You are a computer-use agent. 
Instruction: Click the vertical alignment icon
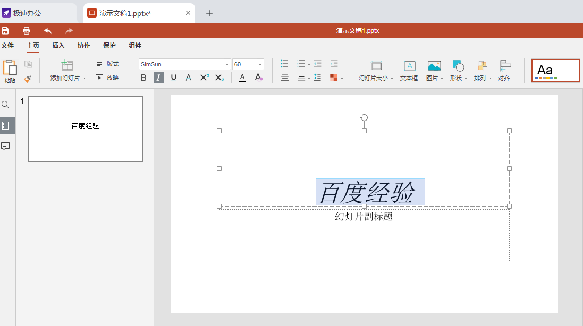click(301, 79)
